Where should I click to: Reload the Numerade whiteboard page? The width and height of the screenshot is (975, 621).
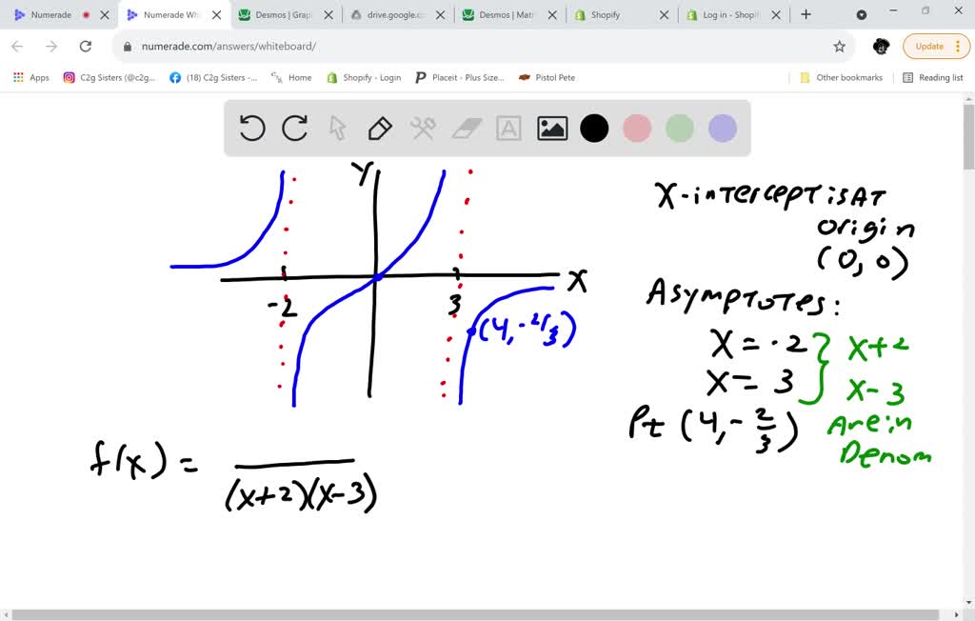[87, 45]
